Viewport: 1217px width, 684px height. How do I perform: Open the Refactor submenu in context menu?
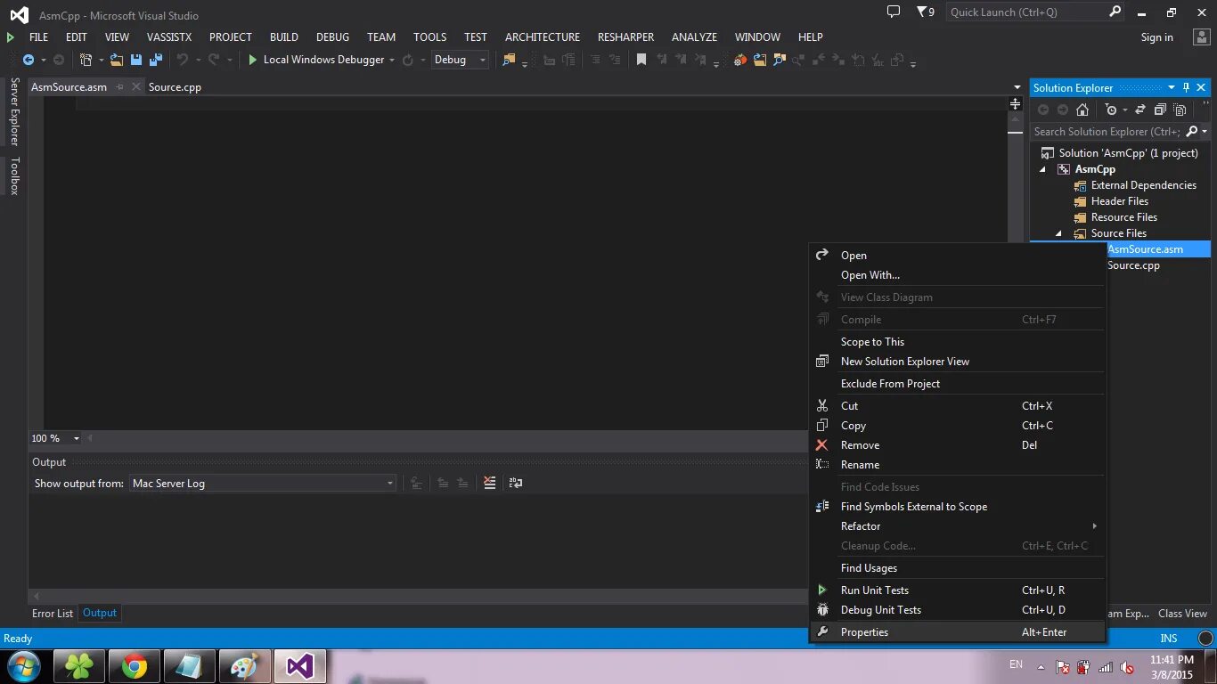958,526
